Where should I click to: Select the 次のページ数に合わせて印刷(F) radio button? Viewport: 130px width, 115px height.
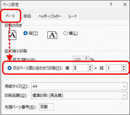[9, 68]
